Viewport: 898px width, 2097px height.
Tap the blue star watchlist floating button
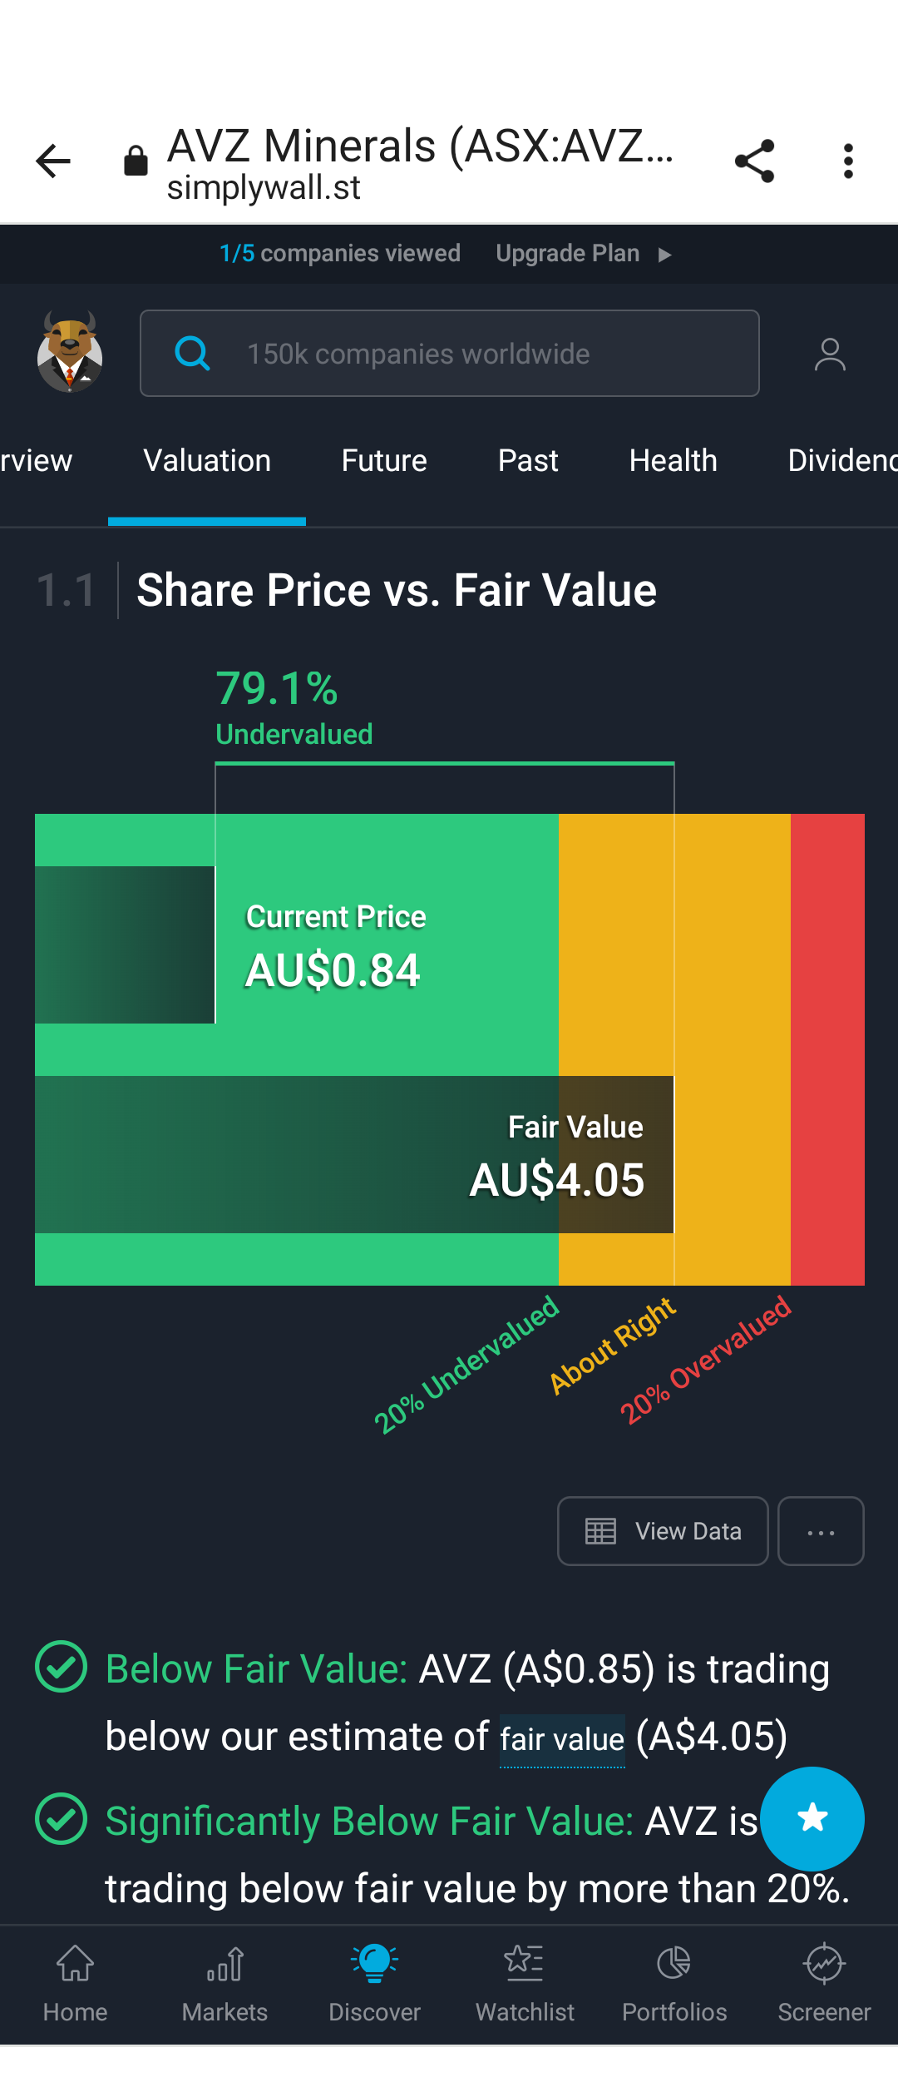pyautogui.click(x=812, y=1818)
